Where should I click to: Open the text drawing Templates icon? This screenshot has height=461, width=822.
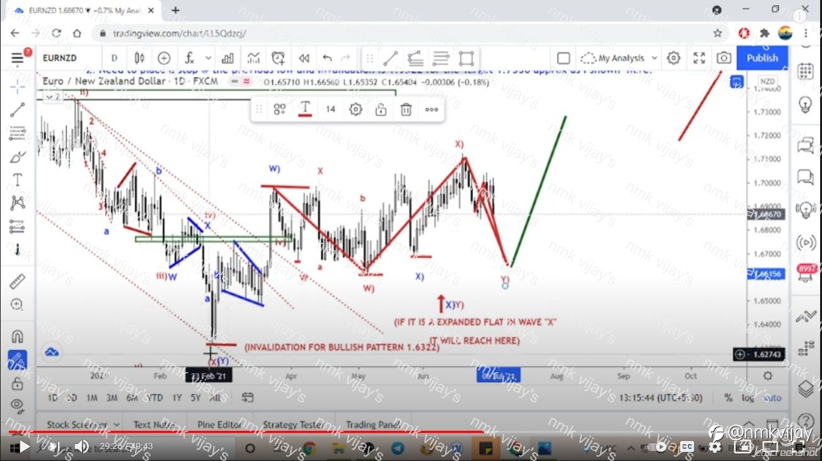280,110
